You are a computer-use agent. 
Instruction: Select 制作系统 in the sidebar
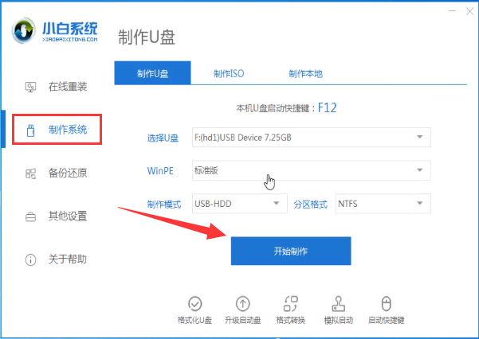pos(57,130)
